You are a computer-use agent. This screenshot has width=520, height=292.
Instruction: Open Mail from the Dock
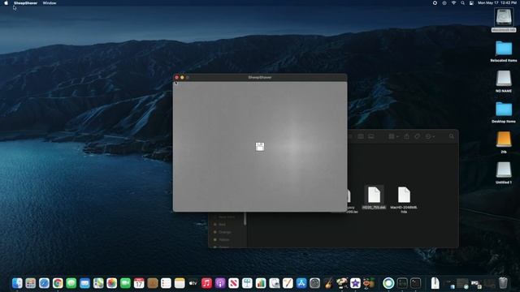tap(84, 283)
